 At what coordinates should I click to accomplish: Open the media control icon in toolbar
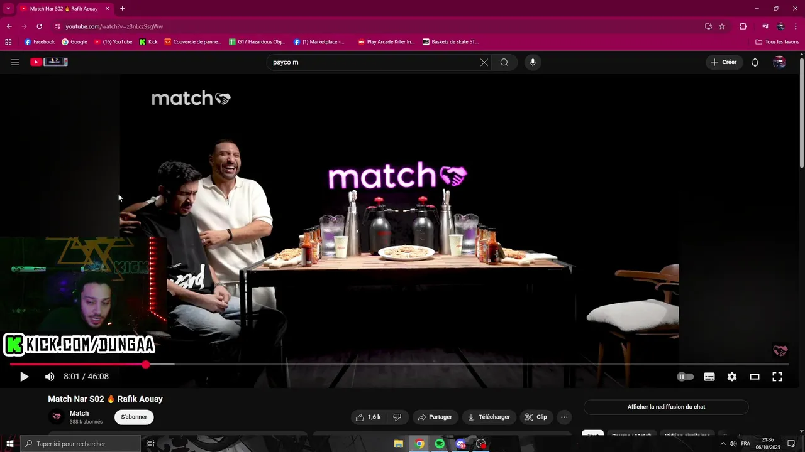click(765, 26)
